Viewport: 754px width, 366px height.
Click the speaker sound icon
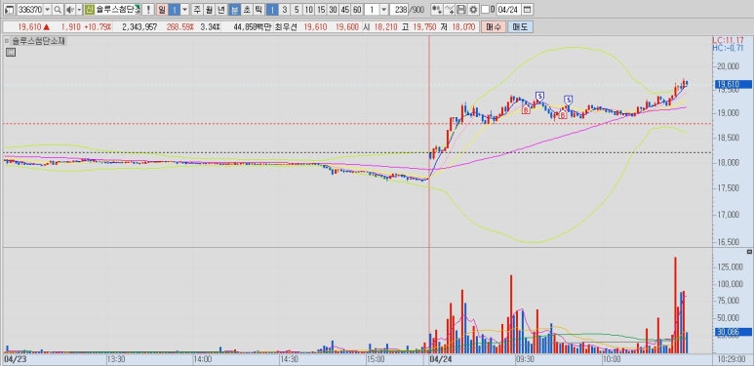click(69, 10)
